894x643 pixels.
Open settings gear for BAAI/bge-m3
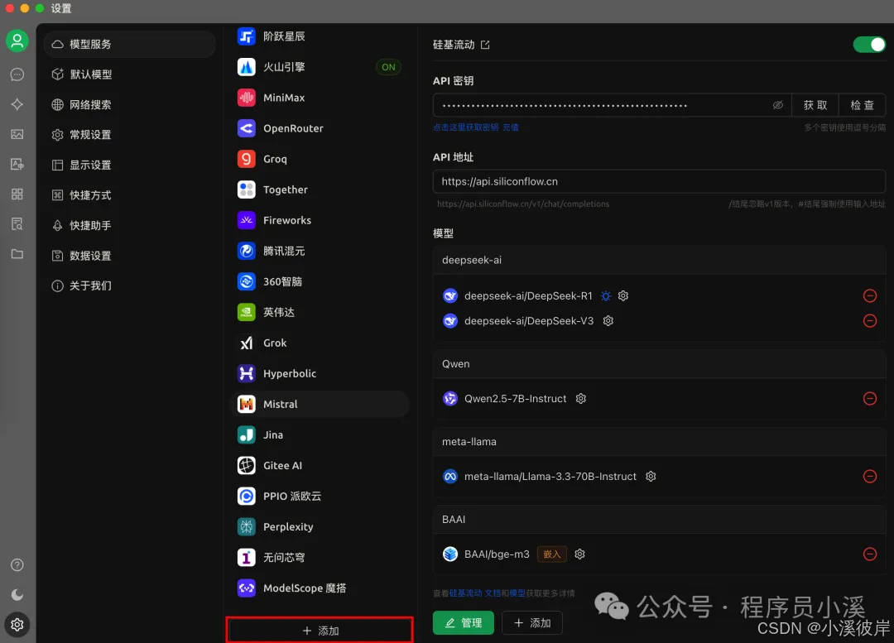[579, 554]
